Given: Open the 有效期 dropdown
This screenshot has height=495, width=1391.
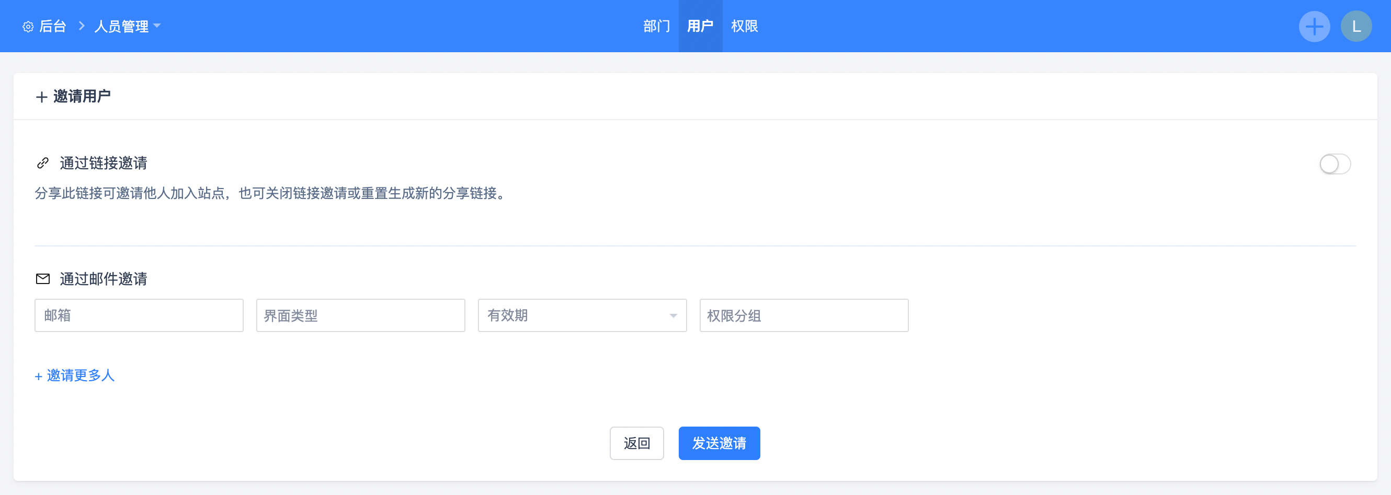Looking at the screenshot, I should (582, 315).
